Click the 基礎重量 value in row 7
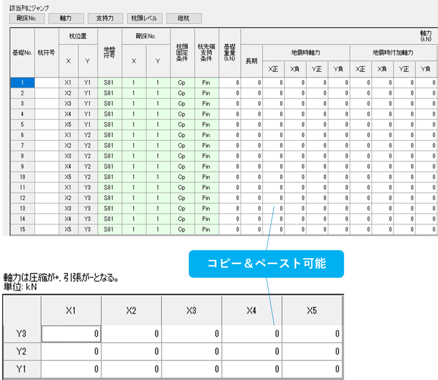The width and height of the screenshot is (438, 380). (230, 145)
